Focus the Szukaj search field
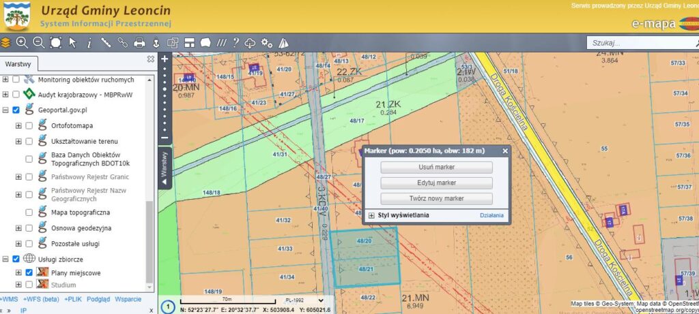The width and height of the screenshot is (699, 314). click(640, 43)
